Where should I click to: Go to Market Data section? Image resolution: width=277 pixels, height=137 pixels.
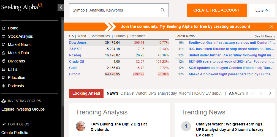coord(18,53)
